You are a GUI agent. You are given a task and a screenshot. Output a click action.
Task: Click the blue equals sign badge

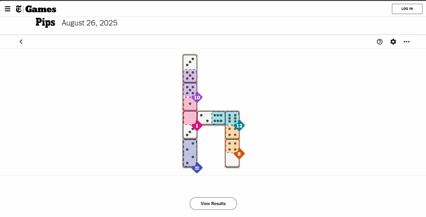pyautogui.click(x=197, y=168)
